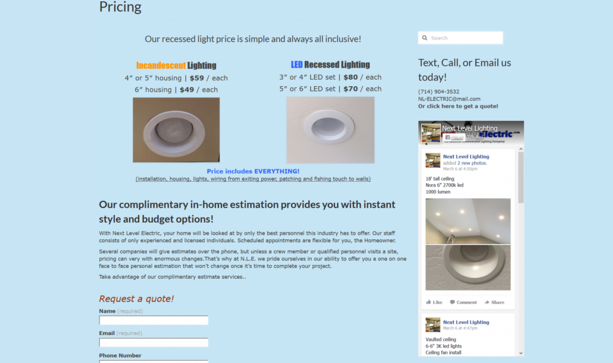Share the 18' tall ceiling post

[494, 302]
